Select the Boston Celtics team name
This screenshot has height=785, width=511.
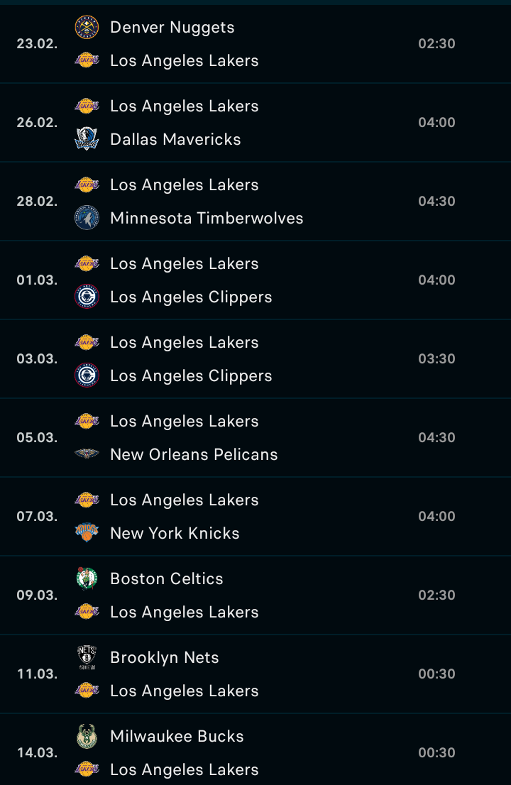point(167,578)
